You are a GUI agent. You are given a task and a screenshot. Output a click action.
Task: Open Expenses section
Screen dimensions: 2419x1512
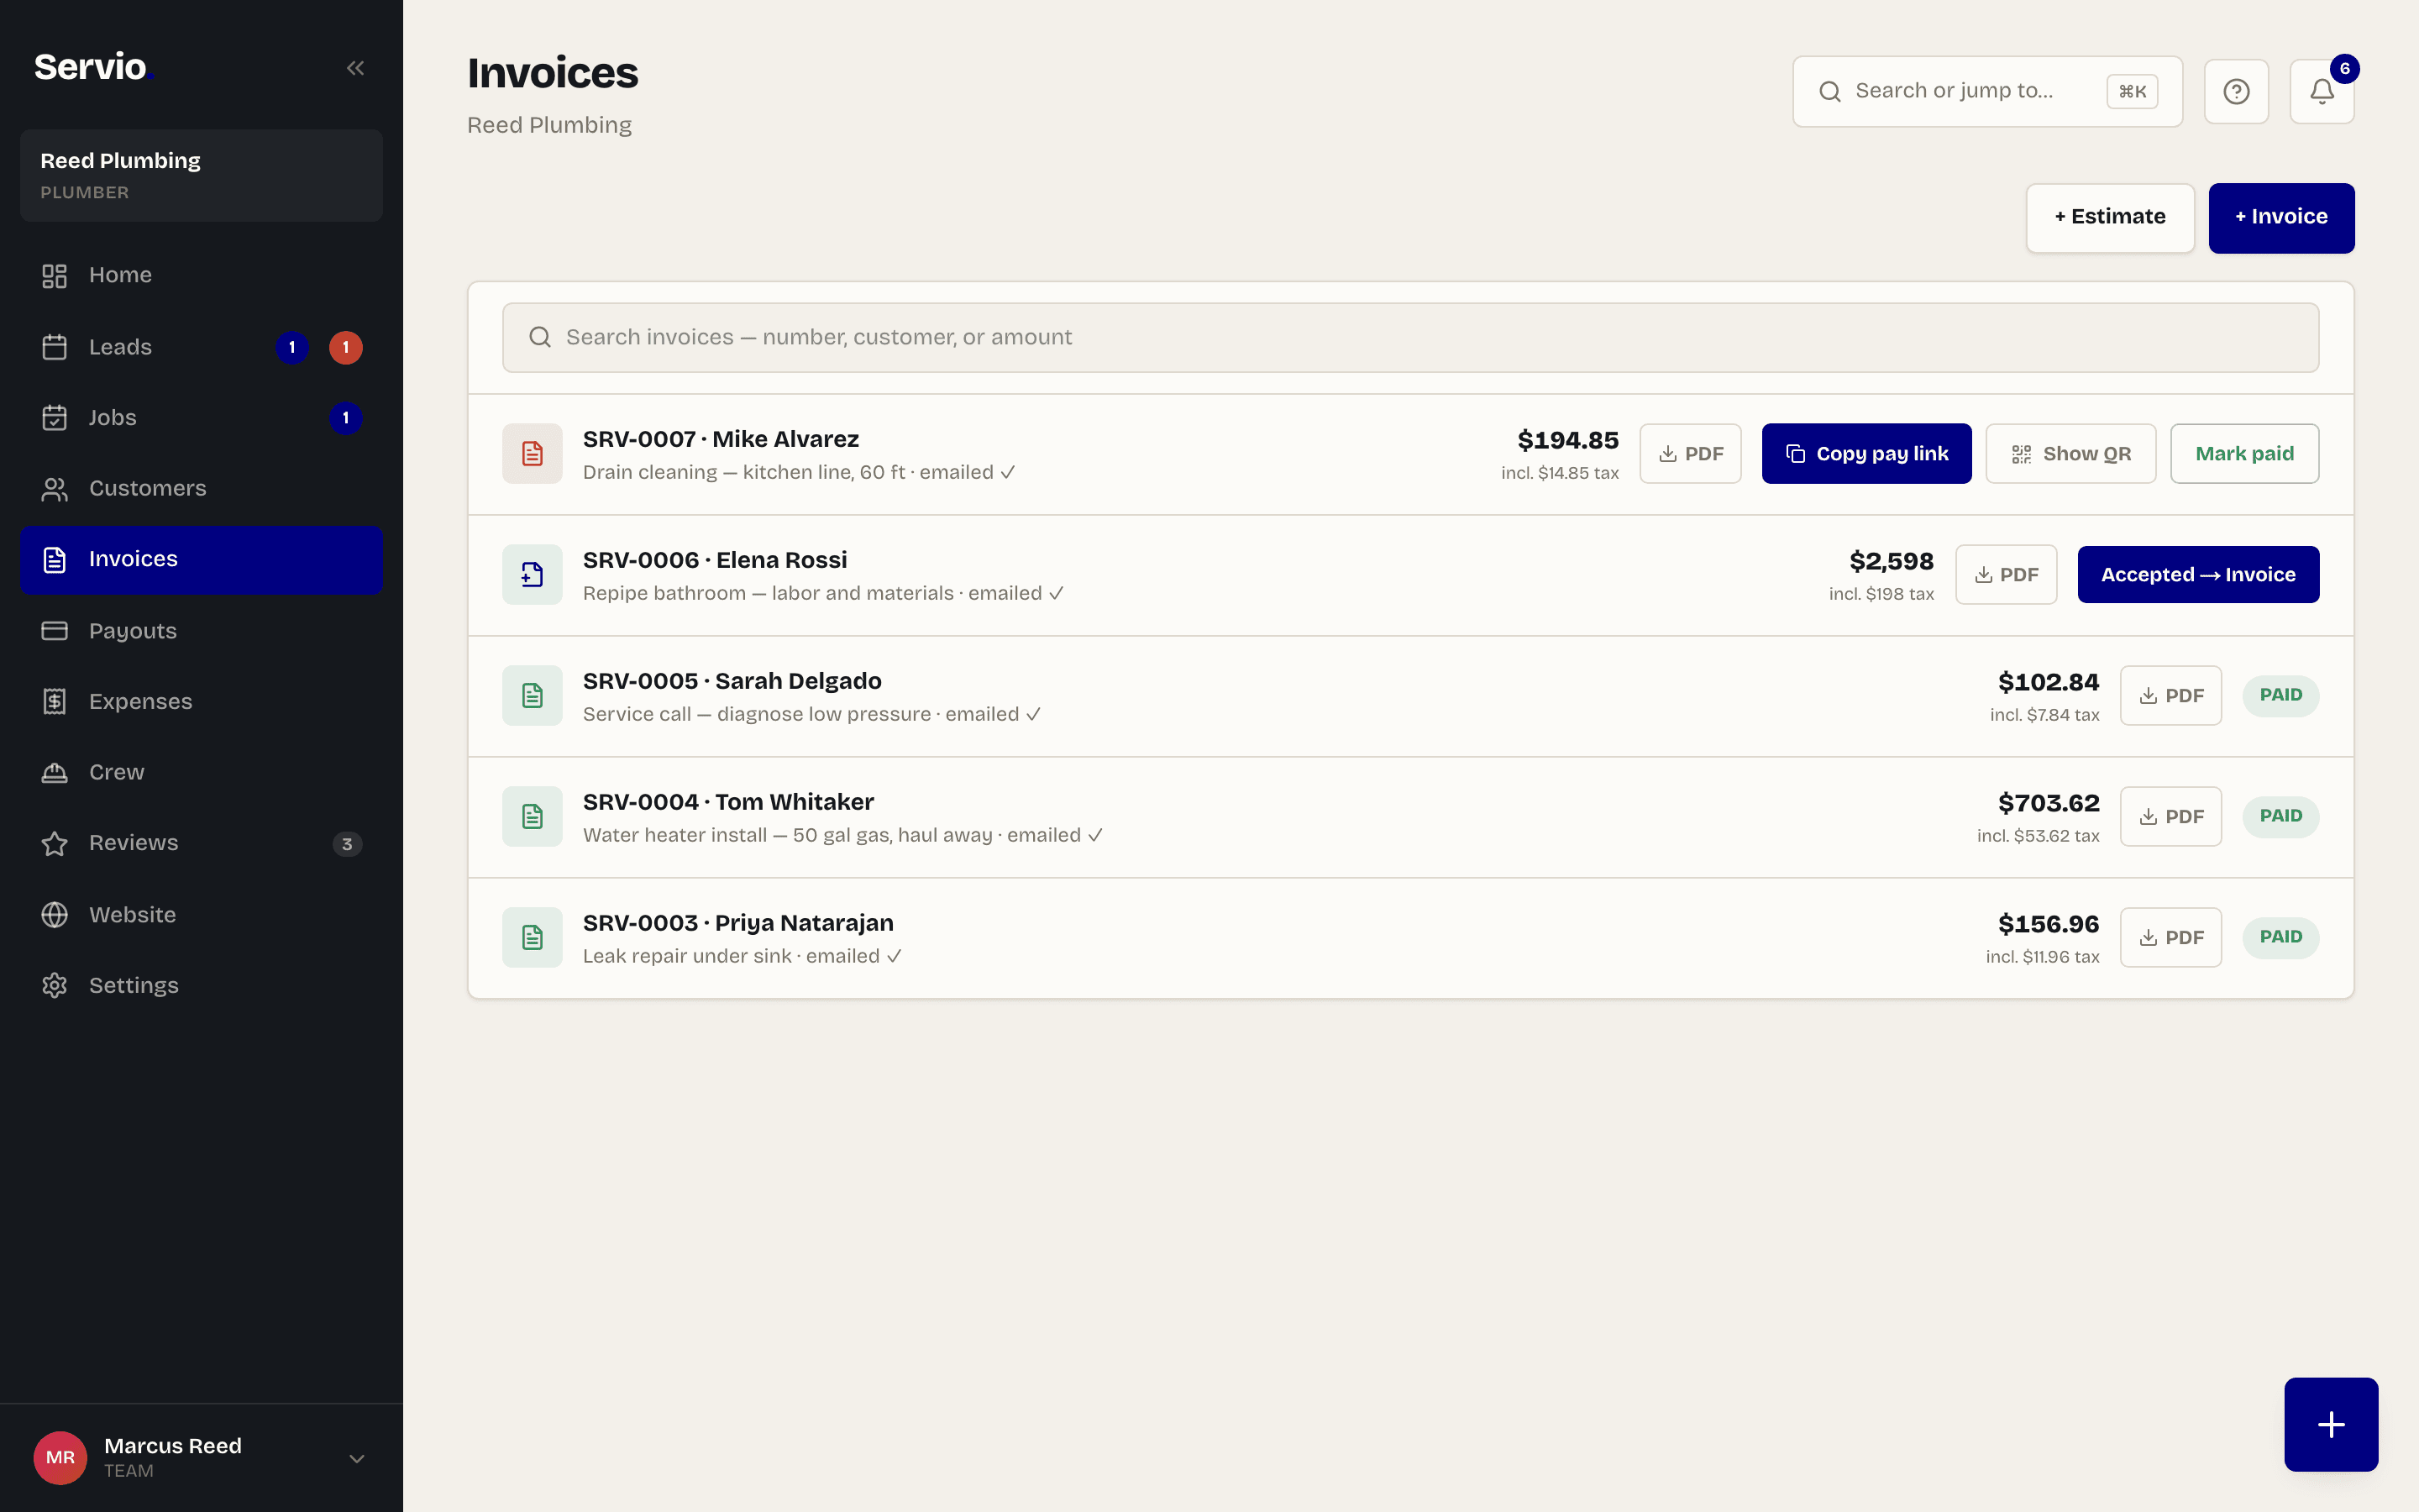pyautogui.click(x=201, y=702)
